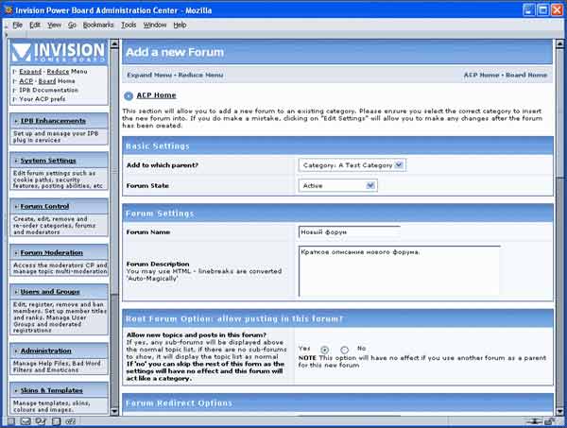Open the Bookmarks menu
Image resolution: width=567 pixels, height=428 pixels.
pos(98,25)
